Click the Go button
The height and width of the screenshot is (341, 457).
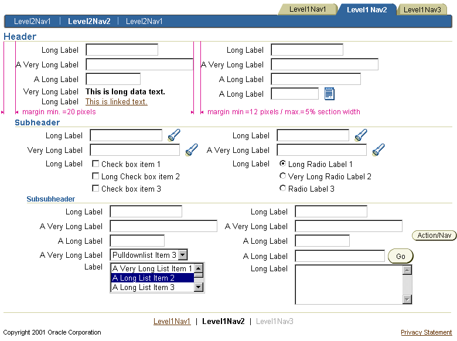tap(400, 256)
